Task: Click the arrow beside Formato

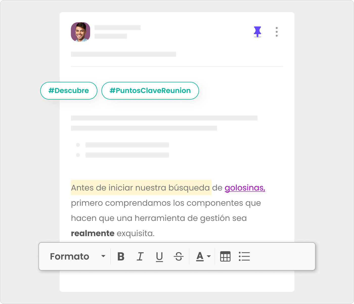Action: 103,256
